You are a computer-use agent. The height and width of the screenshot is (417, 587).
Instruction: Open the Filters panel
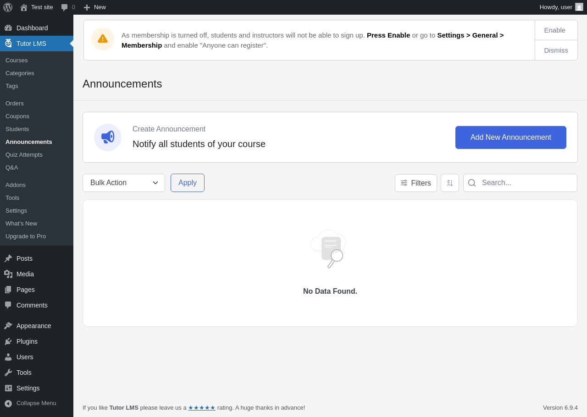tap(416, 183)
